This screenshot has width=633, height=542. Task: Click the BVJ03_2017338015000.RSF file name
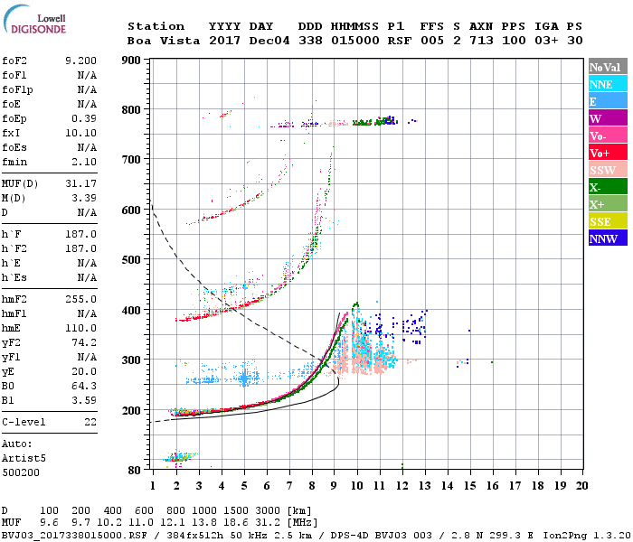(74, 536)
